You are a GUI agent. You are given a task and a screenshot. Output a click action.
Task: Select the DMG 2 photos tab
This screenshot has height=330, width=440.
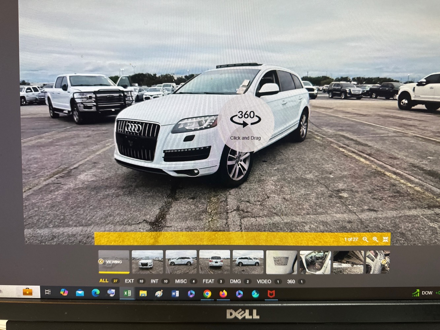(x=240, y=281)
